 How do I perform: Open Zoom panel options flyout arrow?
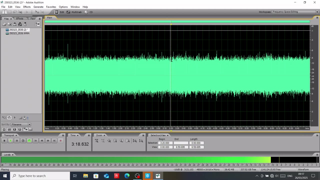143,135
